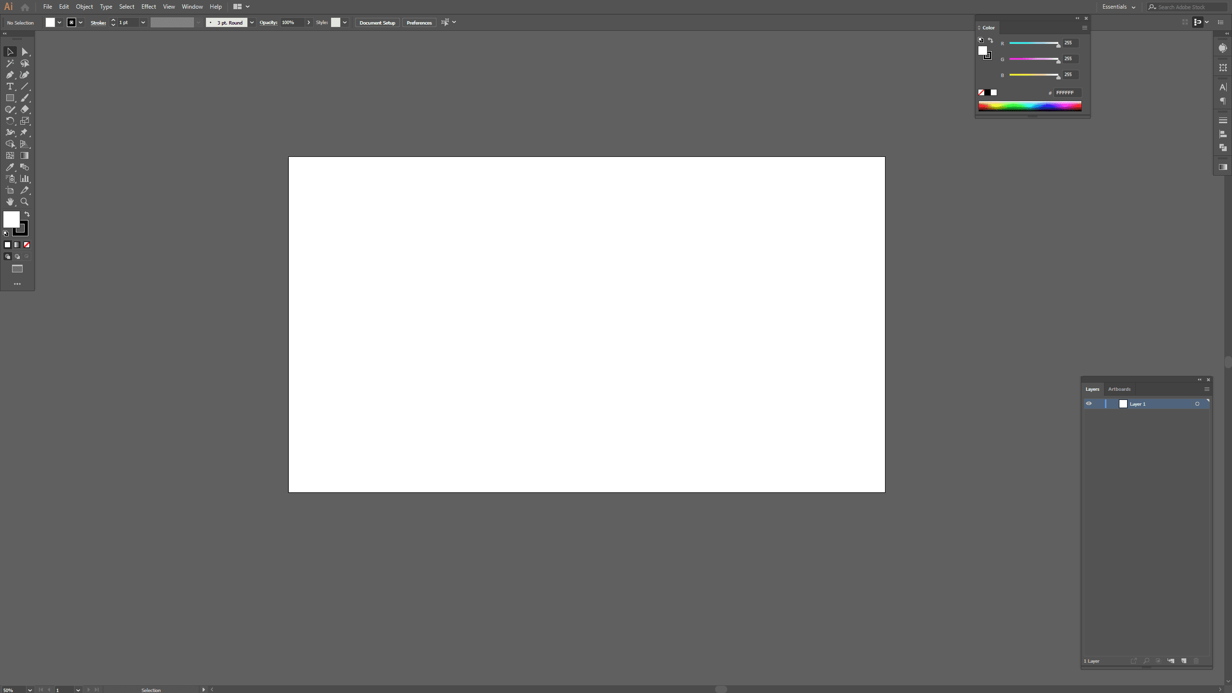Viewport: 1232px width, 693px height.
Task: Select the Zoom tool
Action: 24,201
